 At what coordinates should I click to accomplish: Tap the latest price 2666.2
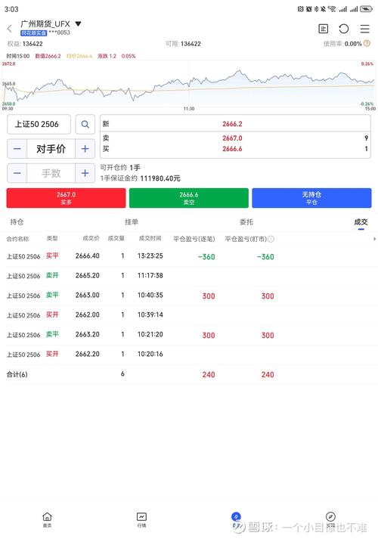pyautogui.click(x=232, y=124)
